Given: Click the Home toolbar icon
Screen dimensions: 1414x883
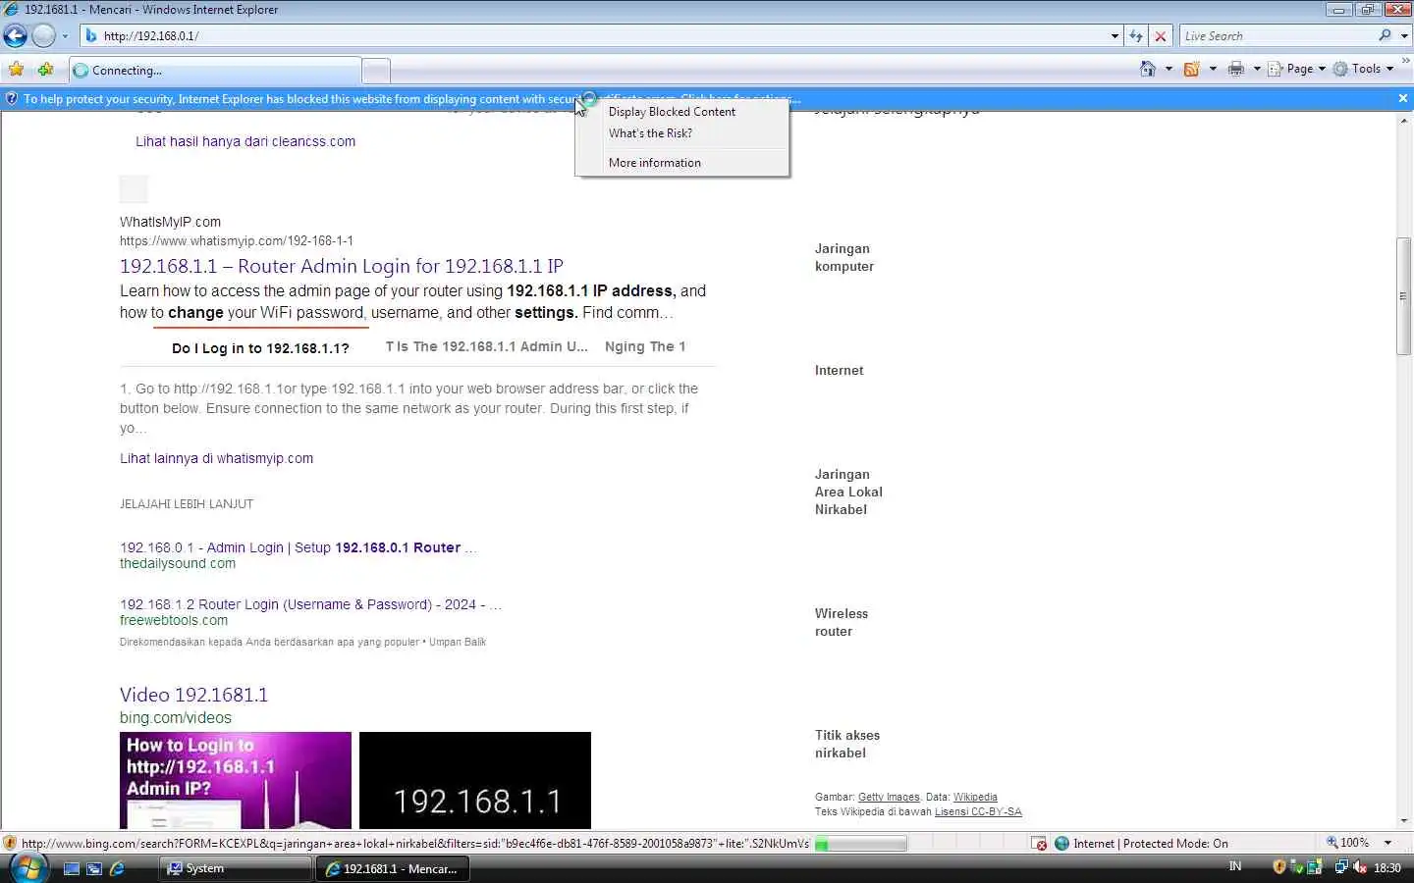Looking at the screenshot, I should [1148, 69].
